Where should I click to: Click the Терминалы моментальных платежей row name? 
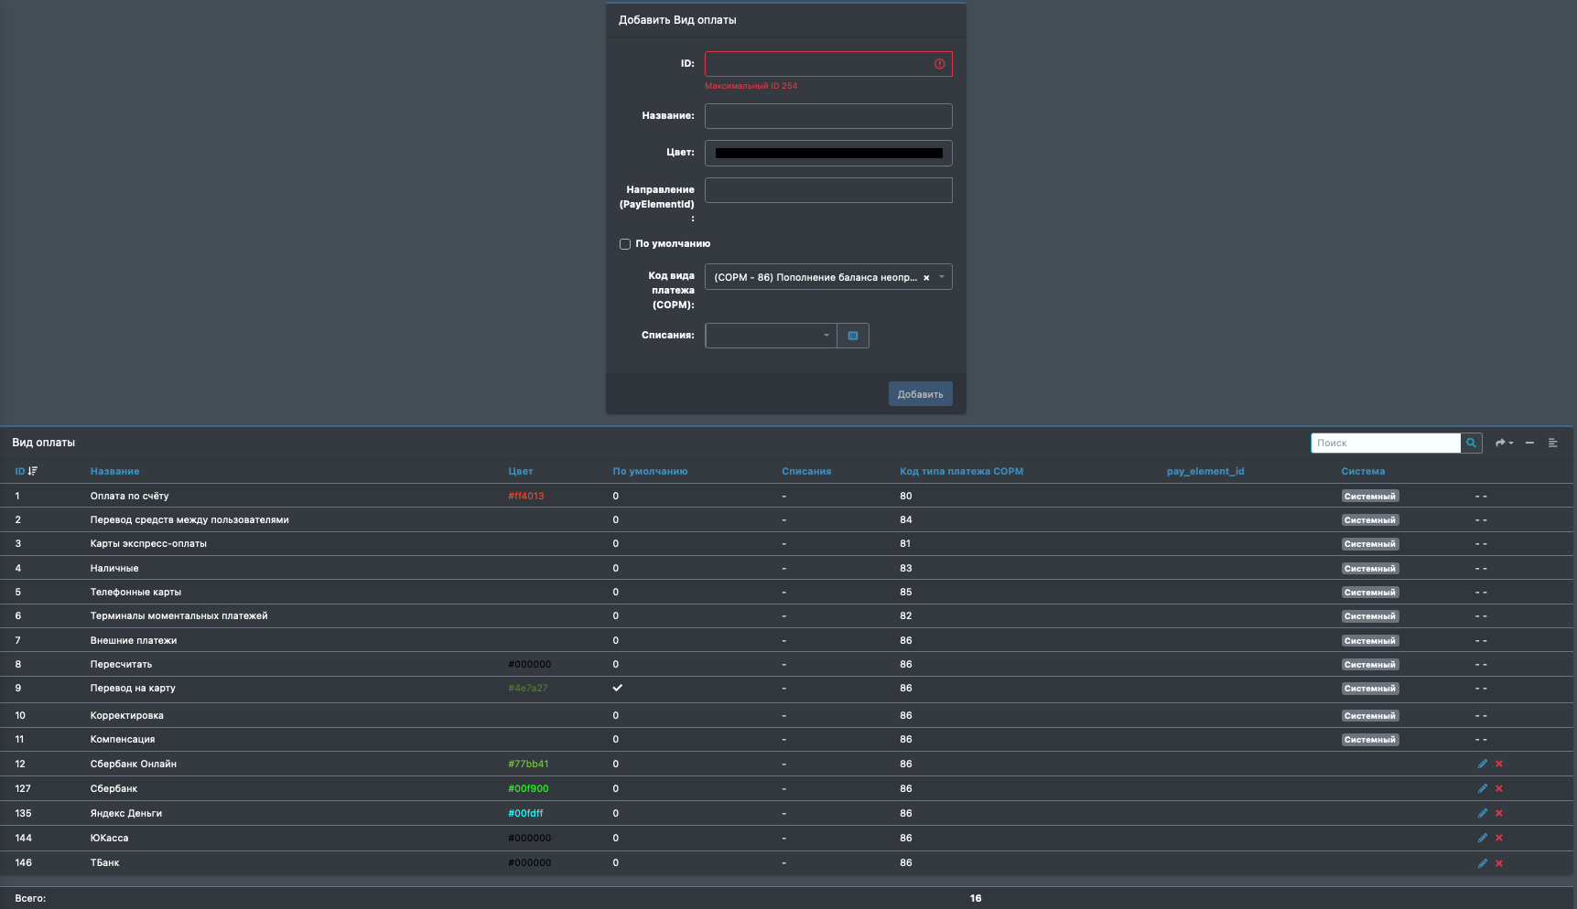click(178, 615)
